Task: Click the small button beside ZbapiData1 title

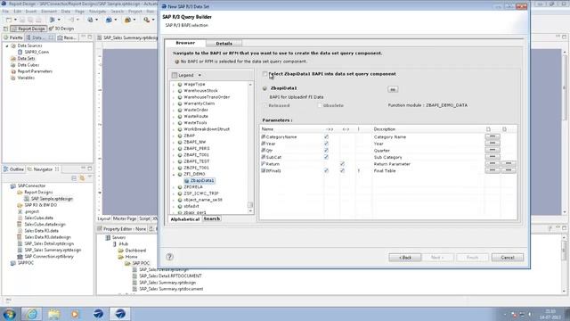Action: point(393,89)
